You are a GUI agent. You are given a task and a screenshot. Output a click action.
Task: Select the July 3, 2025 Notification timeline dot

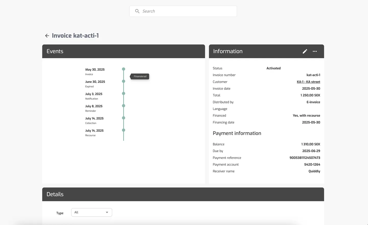point(123,94)
